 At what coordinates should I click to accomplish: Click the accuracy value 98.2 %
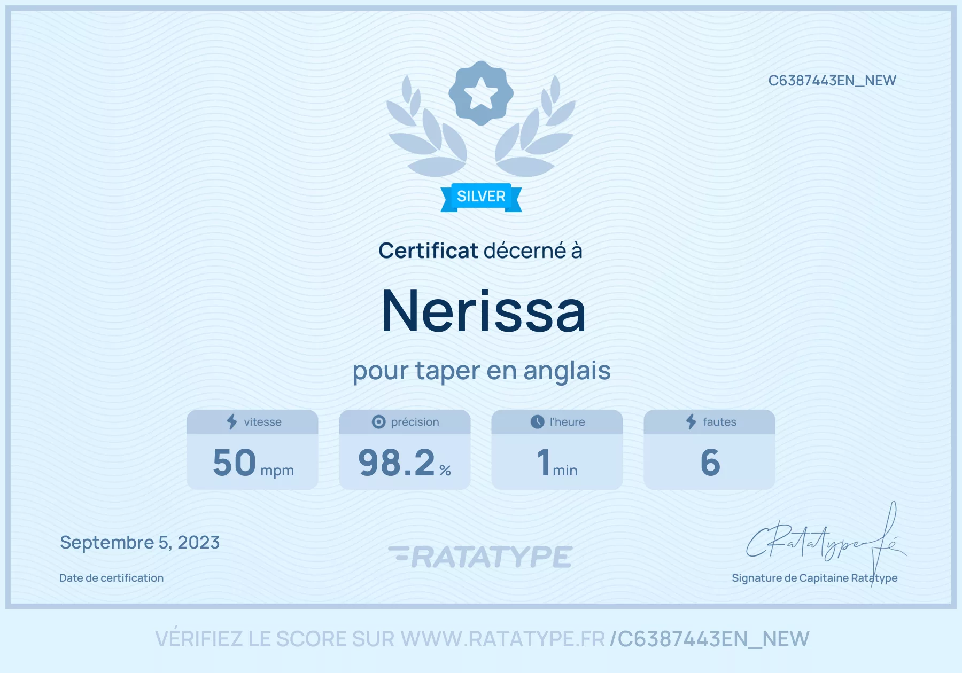pos(405,463)
